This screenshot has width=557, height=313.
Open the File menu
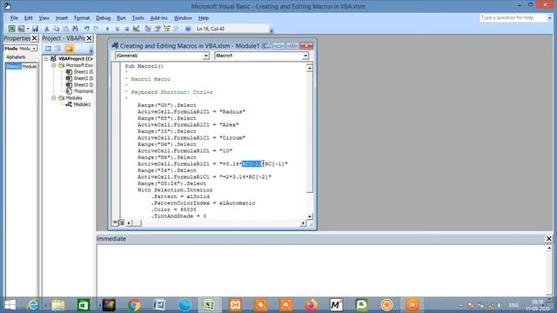click(14, 17)
